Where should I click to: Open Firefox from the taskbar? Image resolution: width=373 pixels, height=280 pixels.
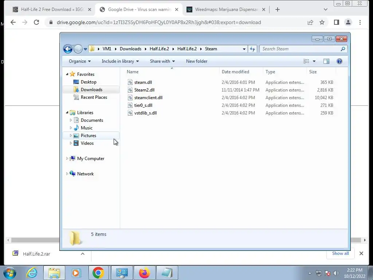click(144, 273)
